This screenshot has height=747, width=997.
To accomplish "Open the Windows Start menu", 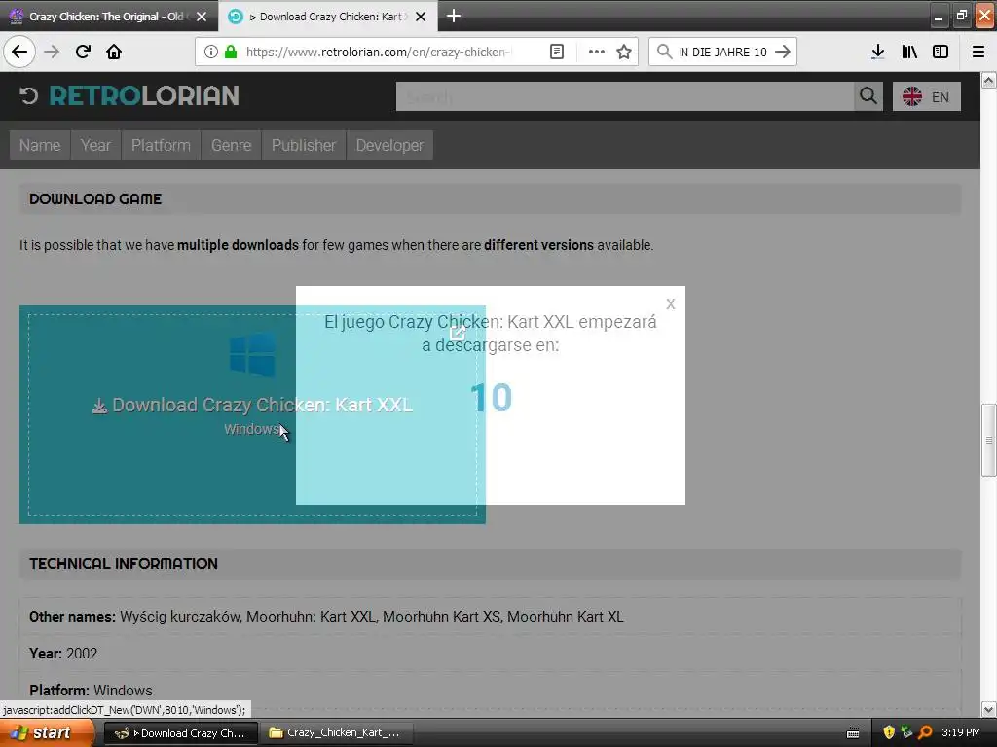I will (47, 733).
